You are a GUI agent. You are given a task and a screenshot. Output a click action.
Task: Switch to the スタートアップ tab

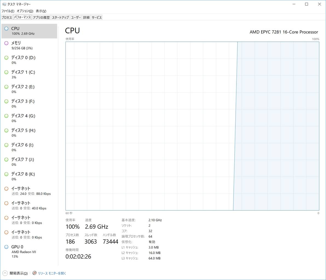tap(60, 17)
